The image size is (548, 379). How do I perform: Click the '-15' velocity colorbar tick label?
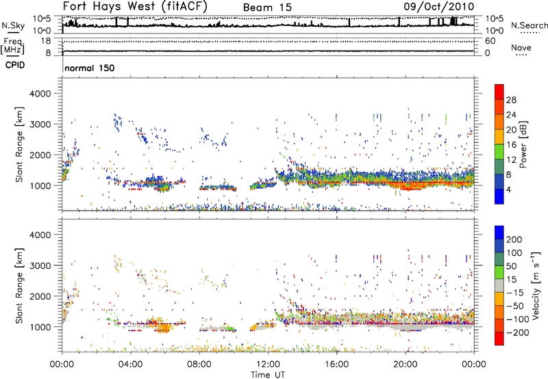(514, 292)
